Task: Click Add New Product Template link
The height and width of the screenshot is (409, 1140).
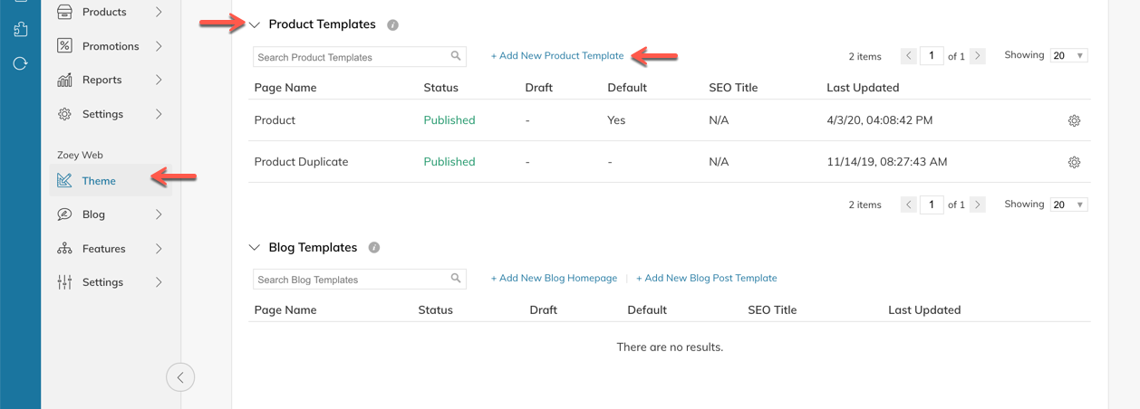Action: (557, 56)
